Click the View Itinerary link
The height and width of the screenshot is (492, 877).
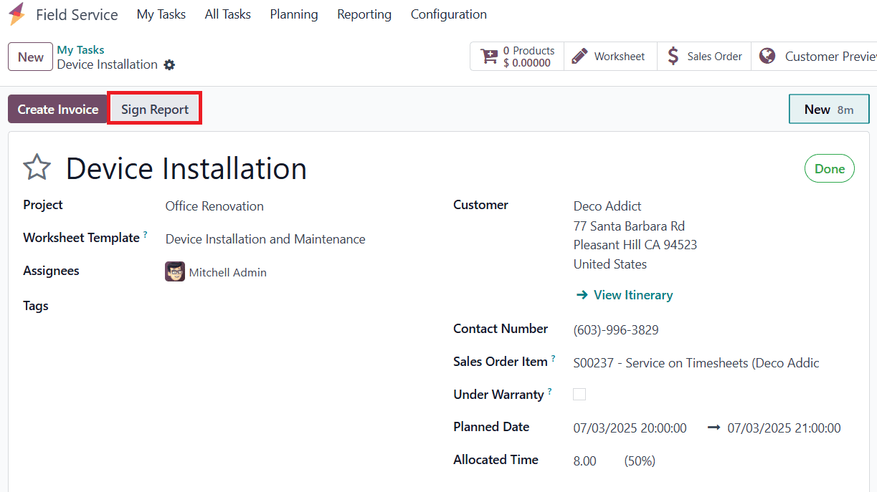coord(633,295)
